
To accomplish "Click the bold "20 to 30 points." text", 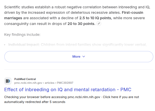I will (81, 24).
